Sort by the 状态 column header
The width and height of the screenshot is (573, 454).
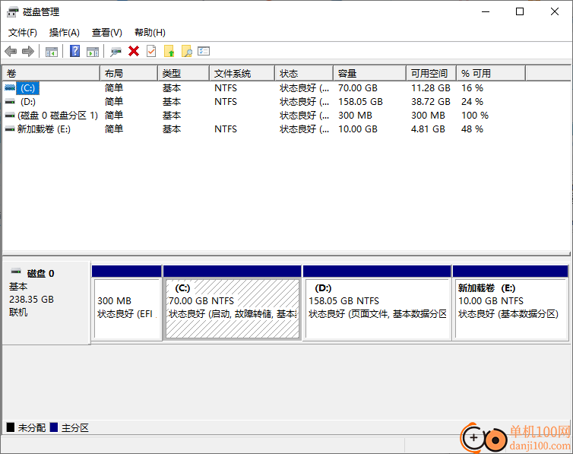coord(304,74)
